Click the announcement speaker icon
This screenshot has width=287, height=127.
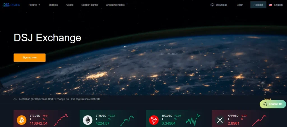click(15, 99)
